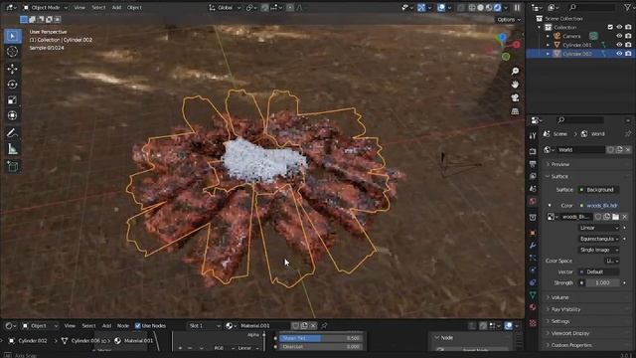
Task: Toggle the camera view icon
Action: tap(515, 97)
